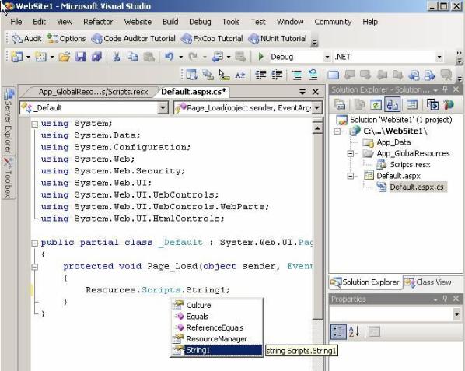Choose ReferenceEquals in IntelliSense list
This screenshot has width=465, height=371.
(x=216, y=327)
